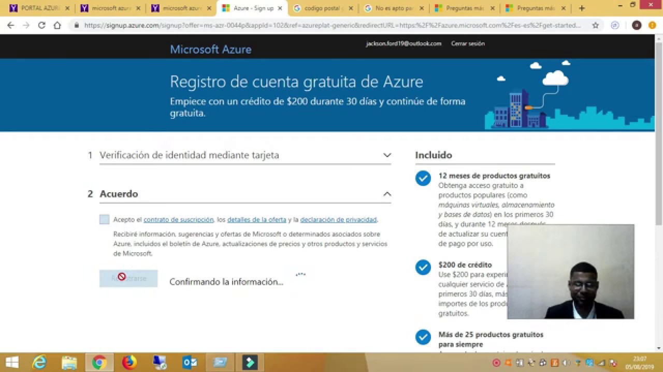
Task: Open a new browser tab with the plus button
Action: click(582, 8)
